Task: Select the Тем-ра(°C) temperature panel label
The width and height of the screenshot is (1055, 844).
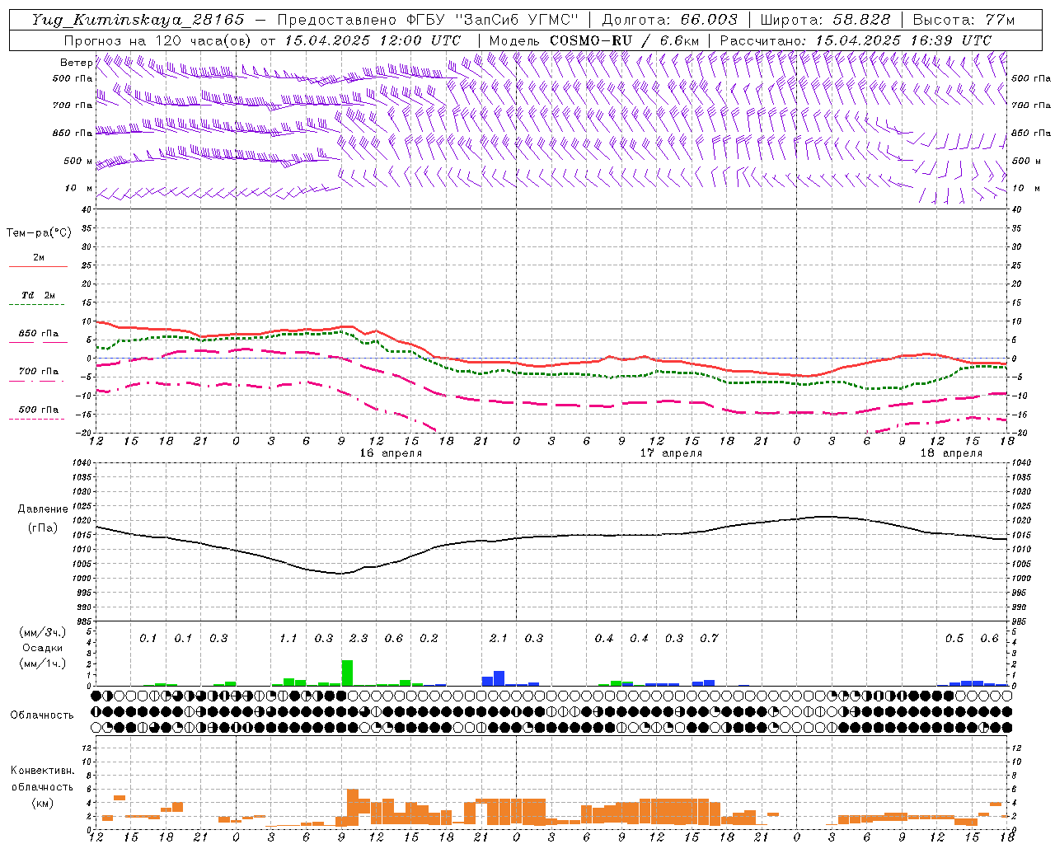Action: [39, 232]
